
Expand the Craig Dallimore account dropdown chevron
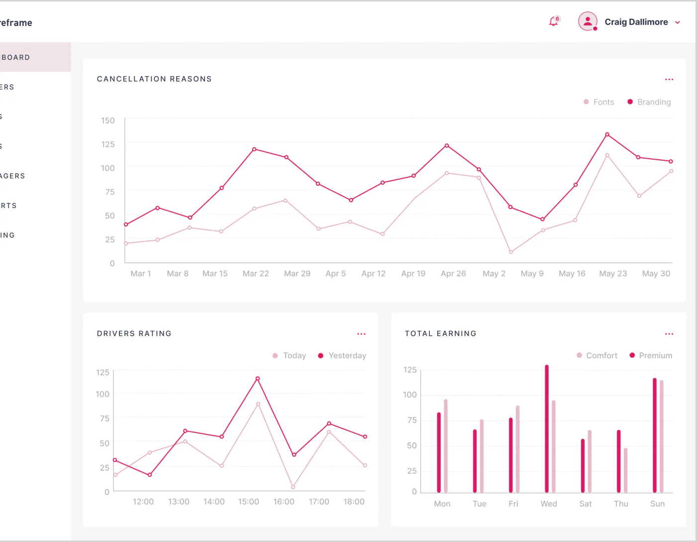677,22
